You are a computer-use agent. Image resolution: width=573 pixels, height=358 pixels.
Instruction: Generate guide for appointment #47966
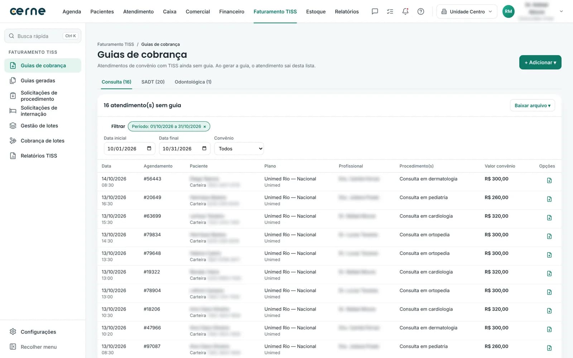(549, 329)
